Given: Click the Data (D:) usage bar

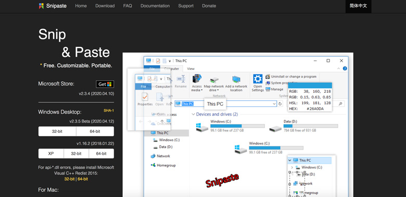Looking at the screenshot, I should pyautogui.click(x=311, y=126).
